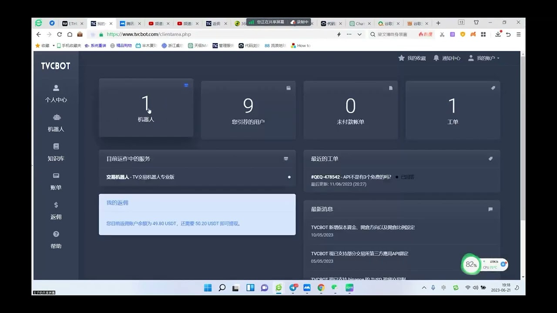
Task: Open 个人中心 in the sidebar
Action: point(56,93)
